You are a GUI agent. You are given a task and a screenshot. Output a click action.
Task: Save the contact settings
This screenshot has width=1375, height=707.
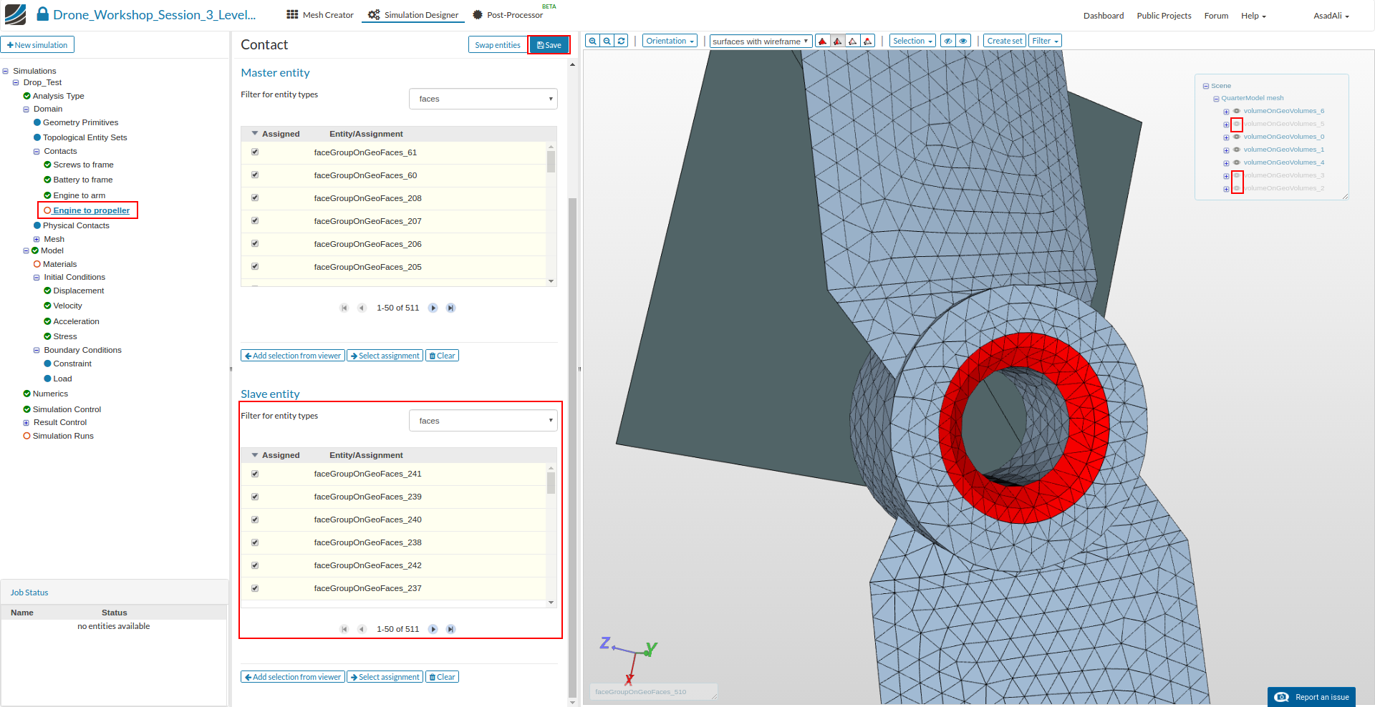(x=549, y=45)
